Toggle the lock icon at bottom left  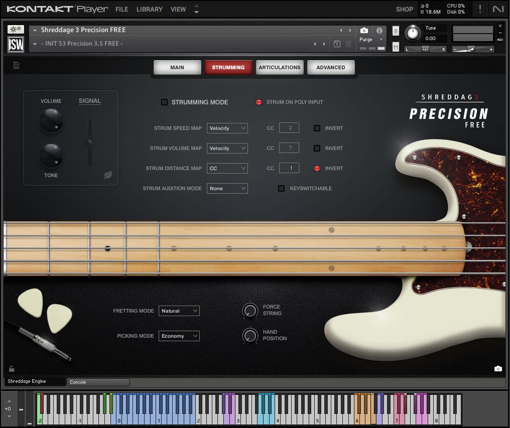pyautogui.click(x=12, y=369)
